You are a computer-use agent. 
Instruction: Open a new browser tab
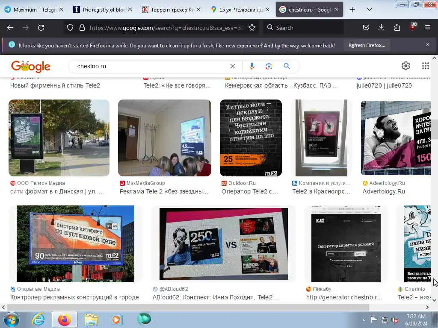352,9
